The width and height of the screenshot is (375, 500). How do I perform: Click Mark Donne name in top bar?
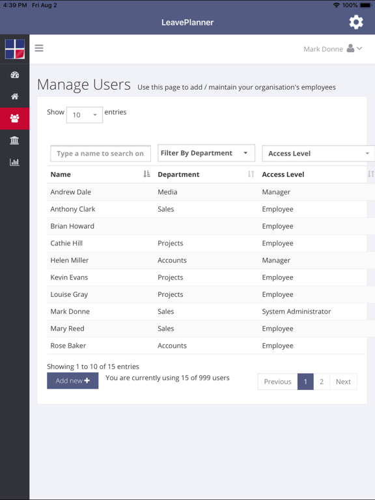[x=323, y=49]
